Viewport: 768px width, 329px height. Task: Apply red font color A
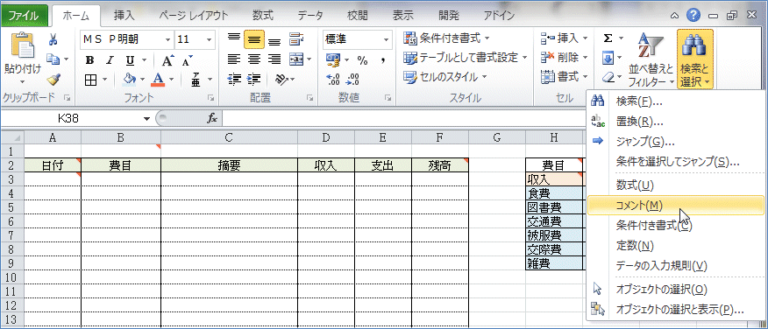pyautogui.click(x=158, y=80)
